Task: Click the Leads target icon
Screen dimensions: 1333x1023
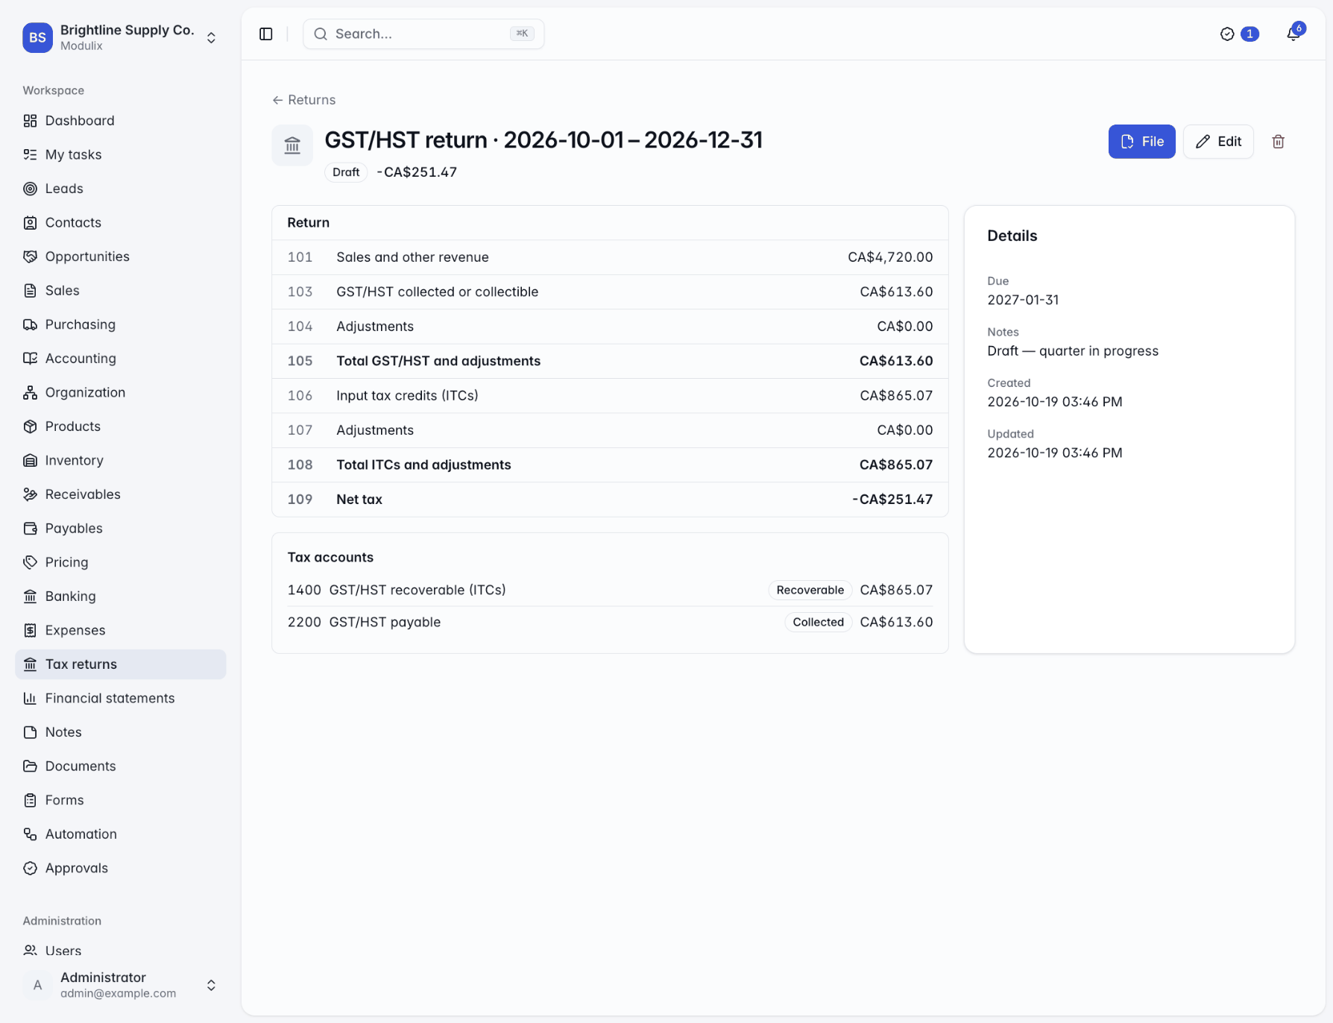Action: pos(30,189)
